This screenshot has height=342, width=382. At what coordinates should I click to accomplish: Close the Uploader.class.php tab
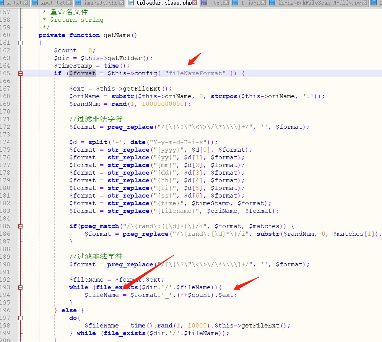195,3
